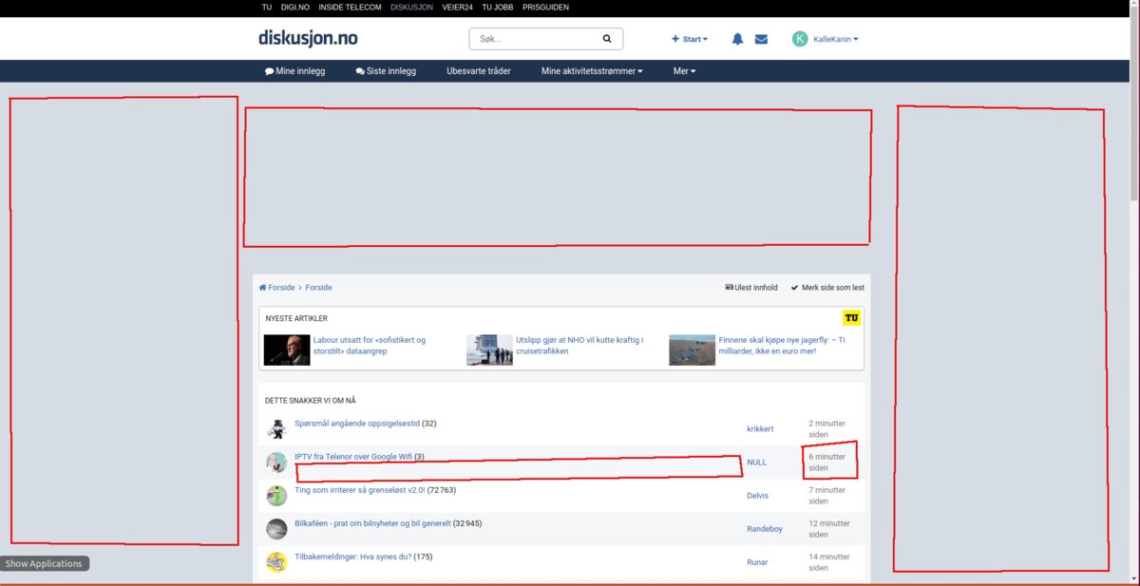Click the TU logo in Nyeste artikler
Viewport: 1140px width, 586px height.
(x=851, y=318)
